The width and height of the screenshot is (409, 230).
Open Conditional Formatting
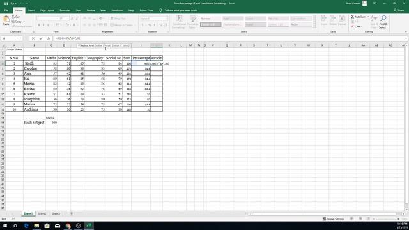pyautogui.click(x=179, y=22)
